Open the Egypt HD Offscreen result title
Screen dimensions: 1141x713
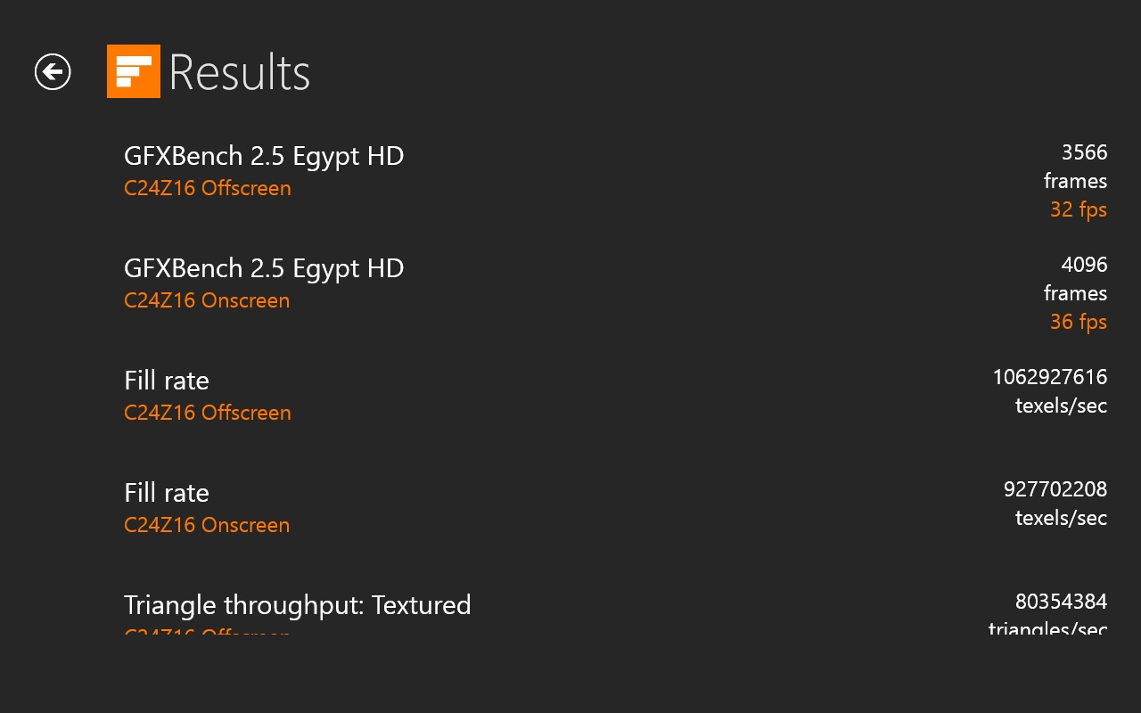pos(264,156)
